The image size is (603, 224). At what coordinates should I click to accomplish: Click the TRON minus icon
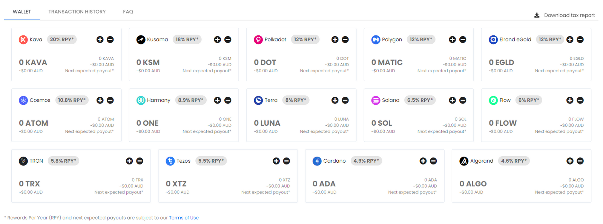tap(140, 161)
